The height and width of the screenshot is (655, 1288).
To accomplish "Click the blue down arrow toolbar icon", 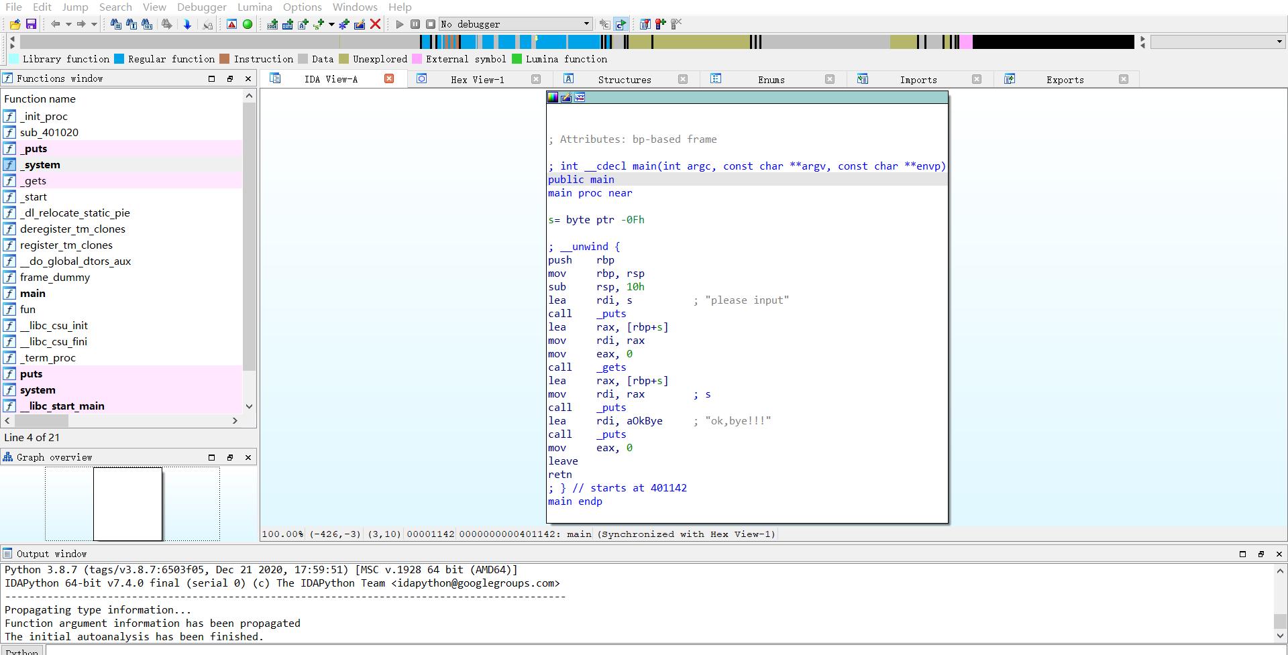I will coord(187,24).
